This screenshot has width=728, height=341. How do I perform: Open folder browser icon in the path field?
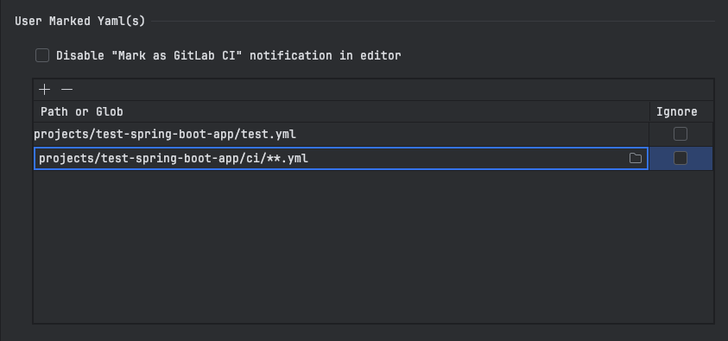coord(635,158)
